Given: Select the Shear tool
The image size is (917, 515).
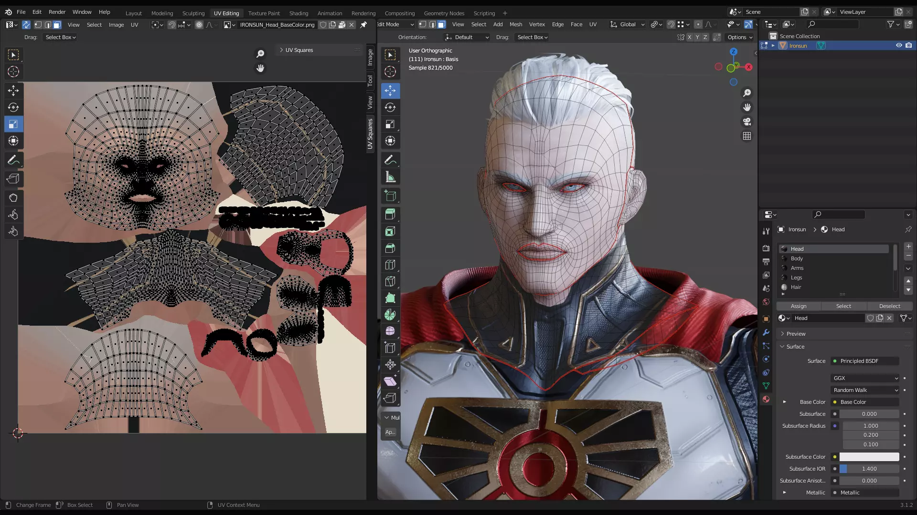Looking at the screenshot, I should (390, 381).
